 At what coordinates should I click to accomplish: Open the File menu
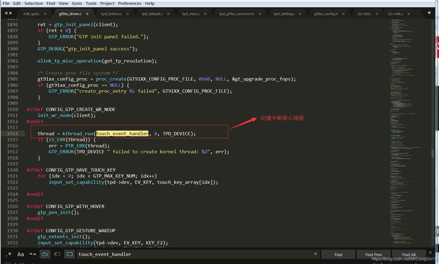pos(6,3)
